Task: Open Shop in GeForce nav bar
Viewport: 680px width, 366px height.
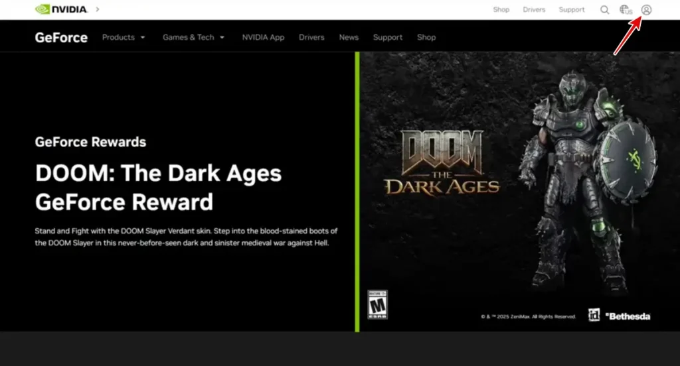Action: click(x=426, y=37)
